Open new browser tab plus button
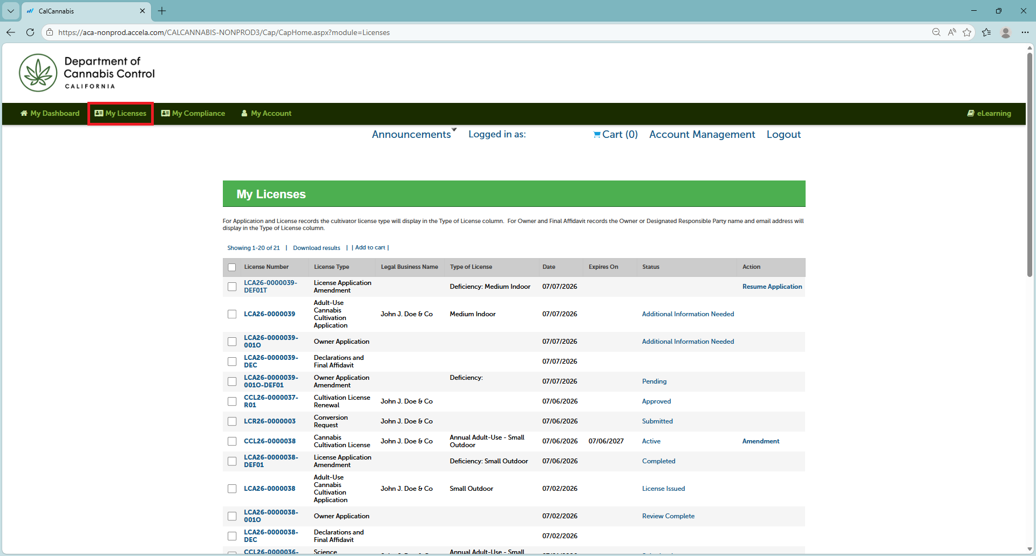The image size is (1036, 556). click(x=162, y=11)
